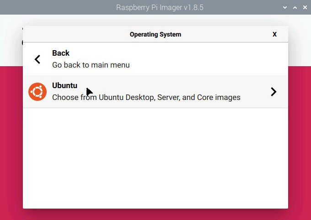
Task: Select the bold Back entry title
Action: (x=61, y=53)
